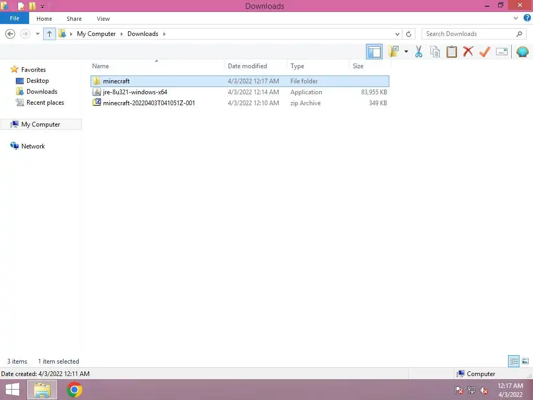Open Action Center flag in tray
Image resolution: width=533 pixels, height=400 pixels.
[x=459, y=390]
